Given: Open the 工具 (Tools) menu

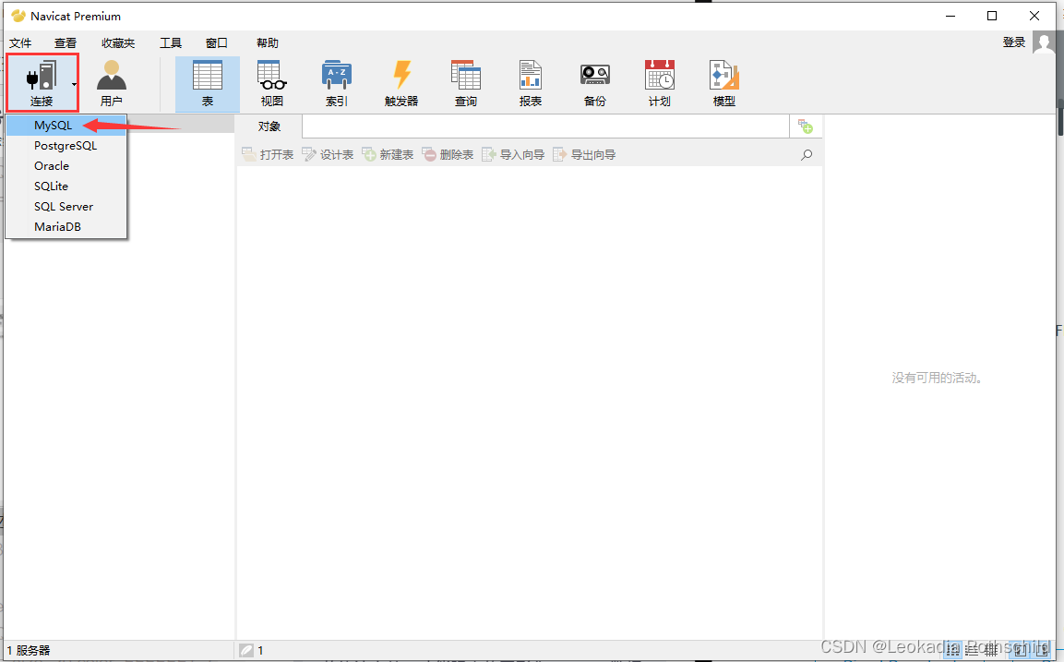Looking at the screenshot, I should click(171, 42).
